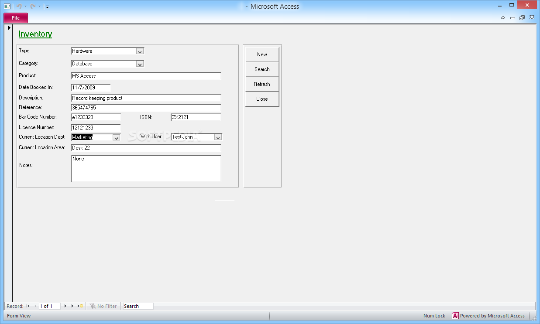
Task: Click inside the Notes text area
Action: pyautogui.click(x=146, y=168)
